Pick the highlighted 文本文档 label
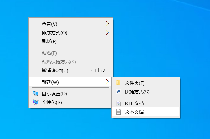The height and width of the screenshot is (139, 210). coord(134,112)
